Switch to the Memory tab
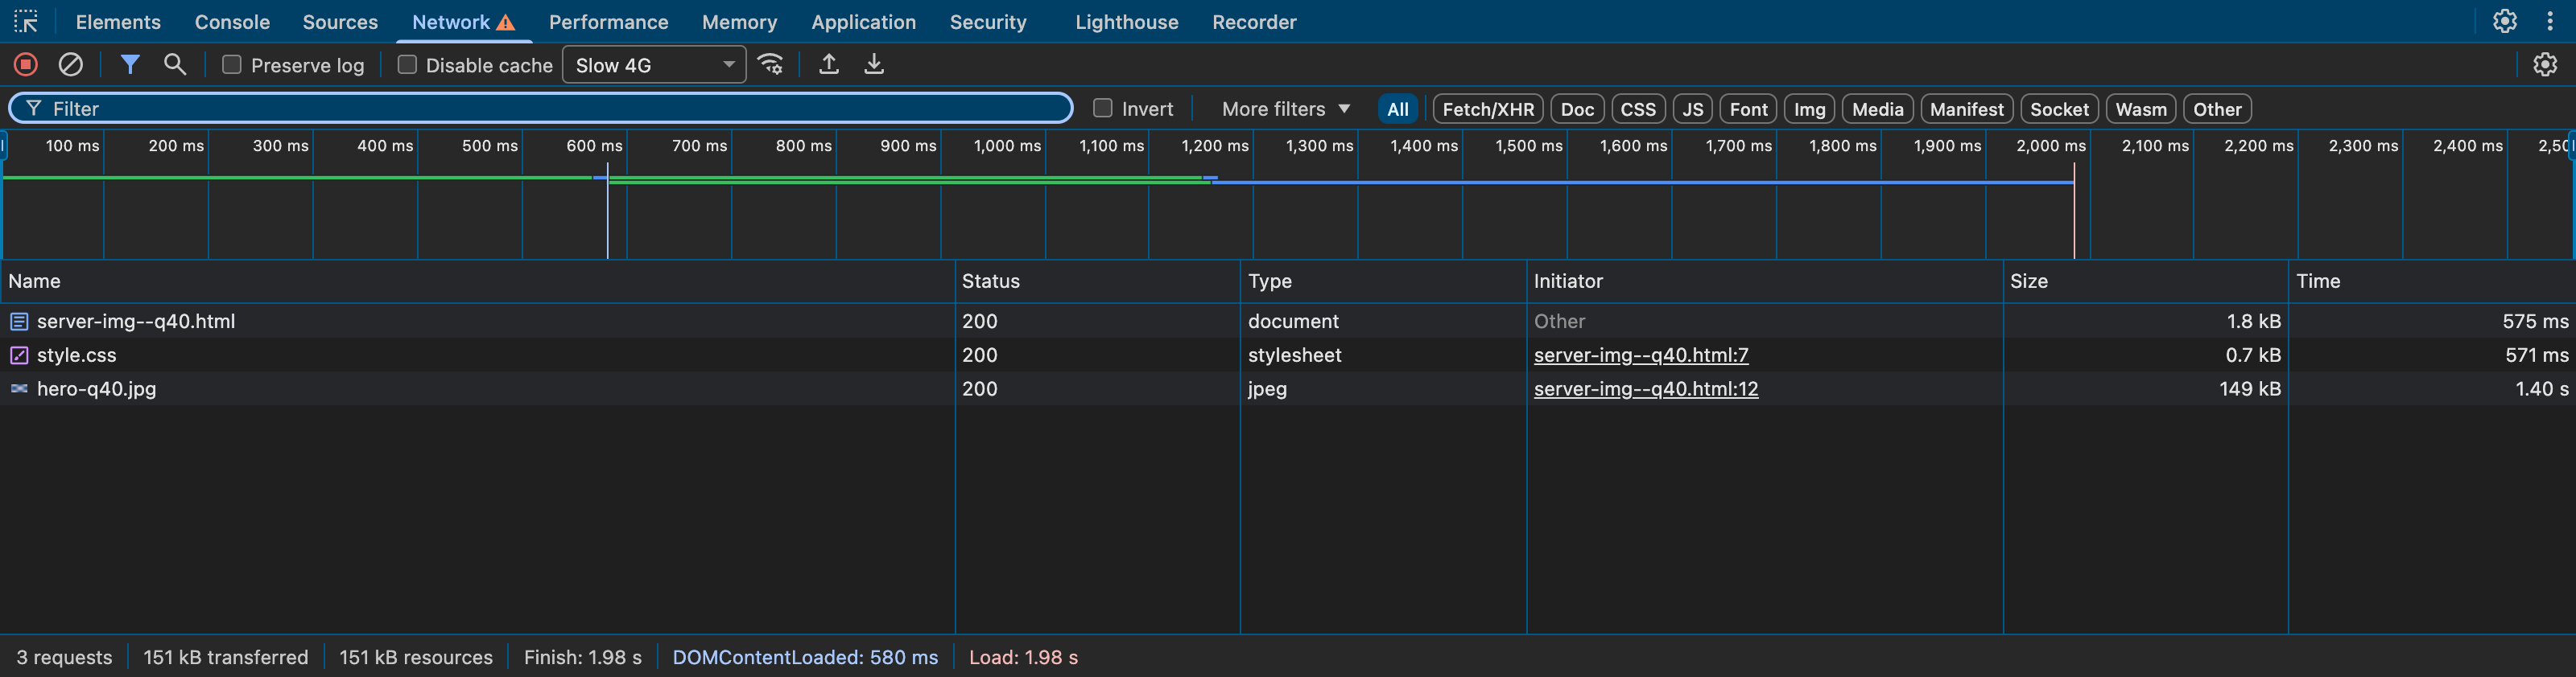 point(739,22)
